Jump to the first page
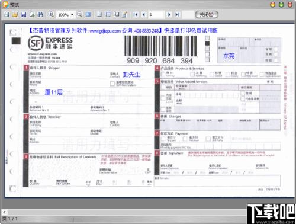The height and width of the screenshot is (224, 296). [x=136, y=15]
